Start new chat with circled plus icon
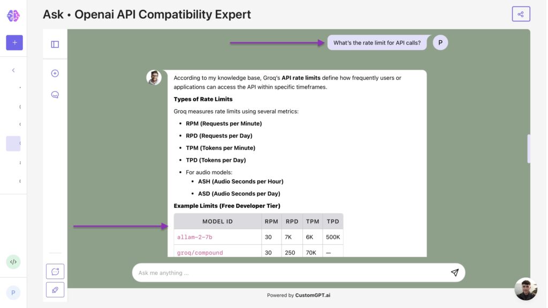Viewport: 548px width, 308px height. [x=55, y=73]
